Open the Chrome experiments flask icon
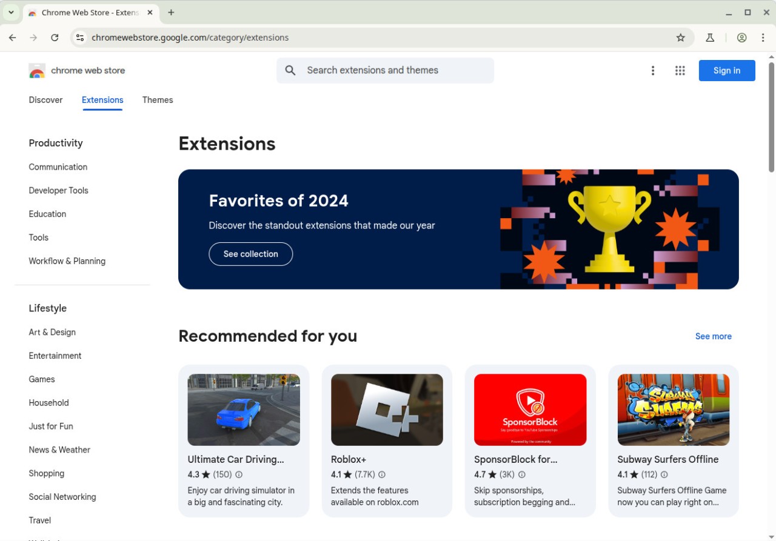776x541 pixels. coord(709,37)
